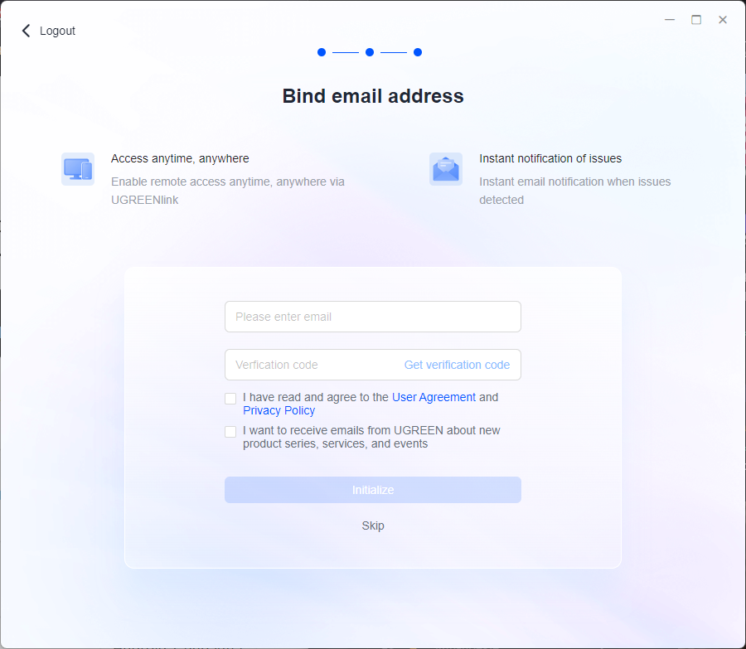This screenshot has width=746, height=649.
Task: Minimize the setup window
Action: (x=670, y=20)
